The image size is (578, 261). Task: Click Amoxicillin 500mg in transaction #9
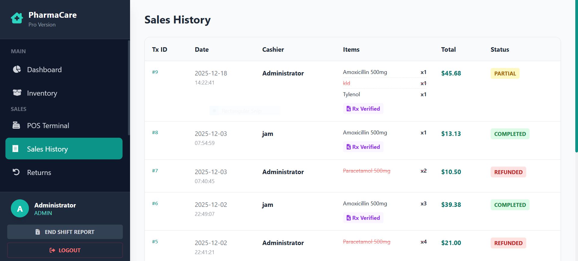[365, 72]
